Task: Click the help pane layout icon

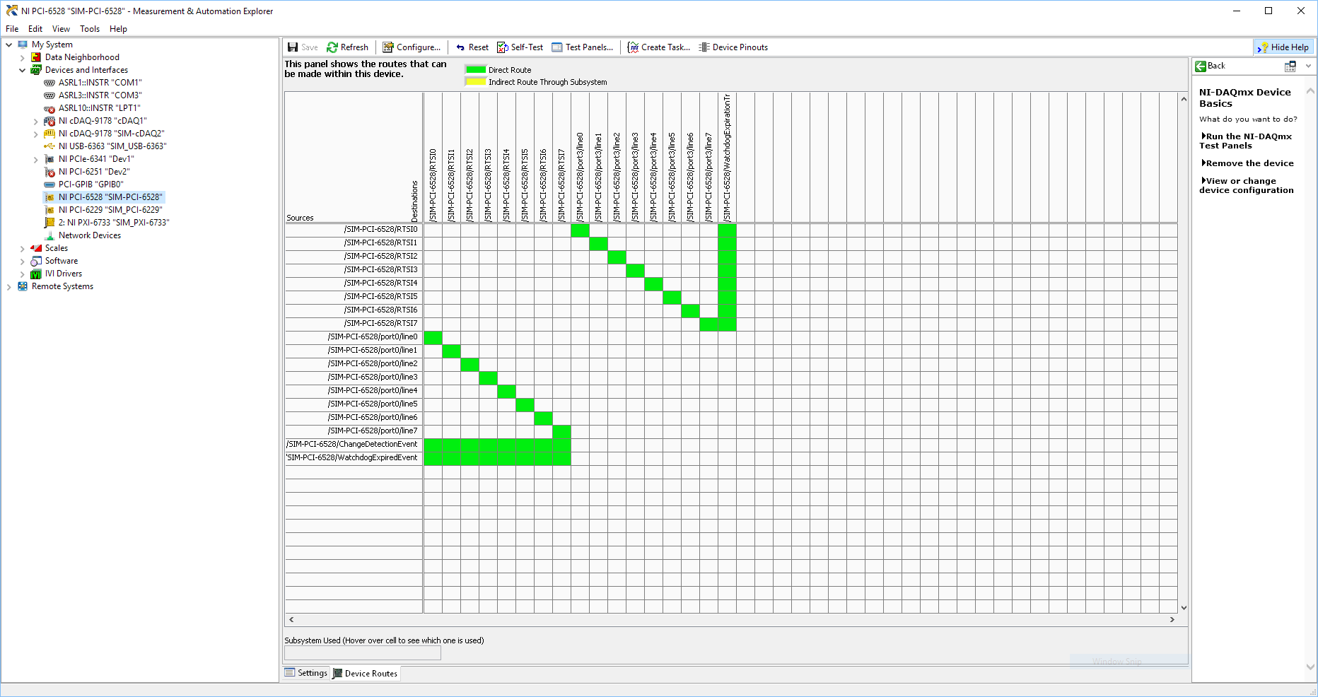Action: (1290, 66)
